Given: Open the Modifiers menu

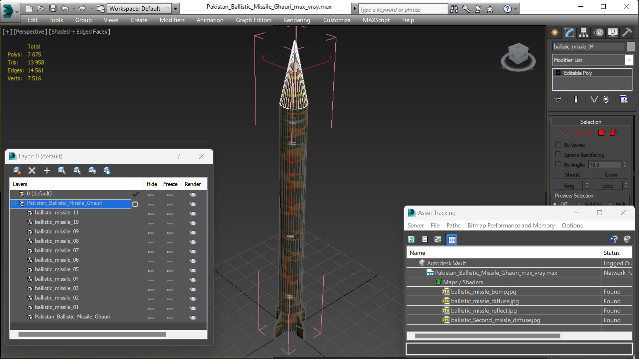Looking at the screenshot, I should click(x=172, y=20).
